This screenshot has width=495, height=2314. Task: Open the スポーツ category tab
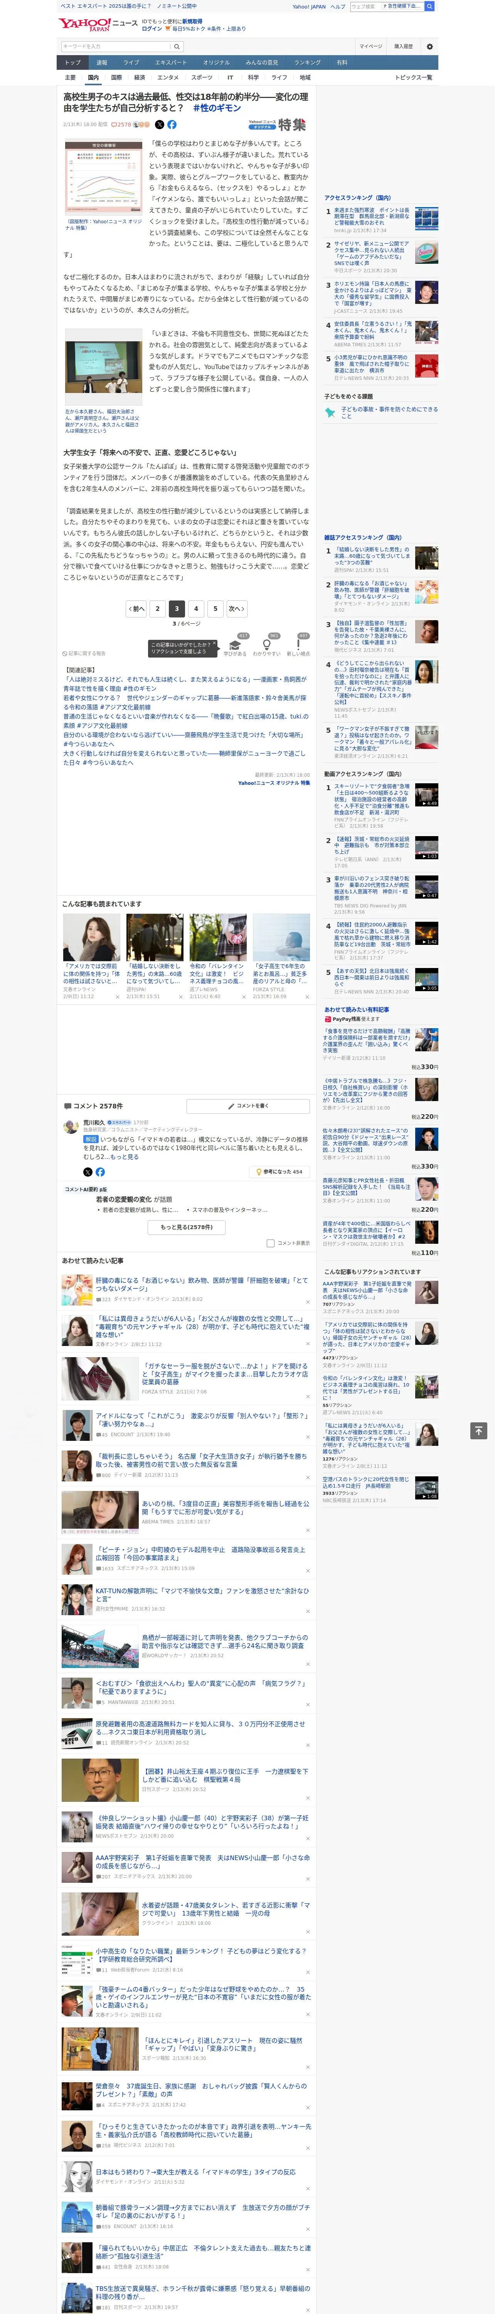coord(202,77)
